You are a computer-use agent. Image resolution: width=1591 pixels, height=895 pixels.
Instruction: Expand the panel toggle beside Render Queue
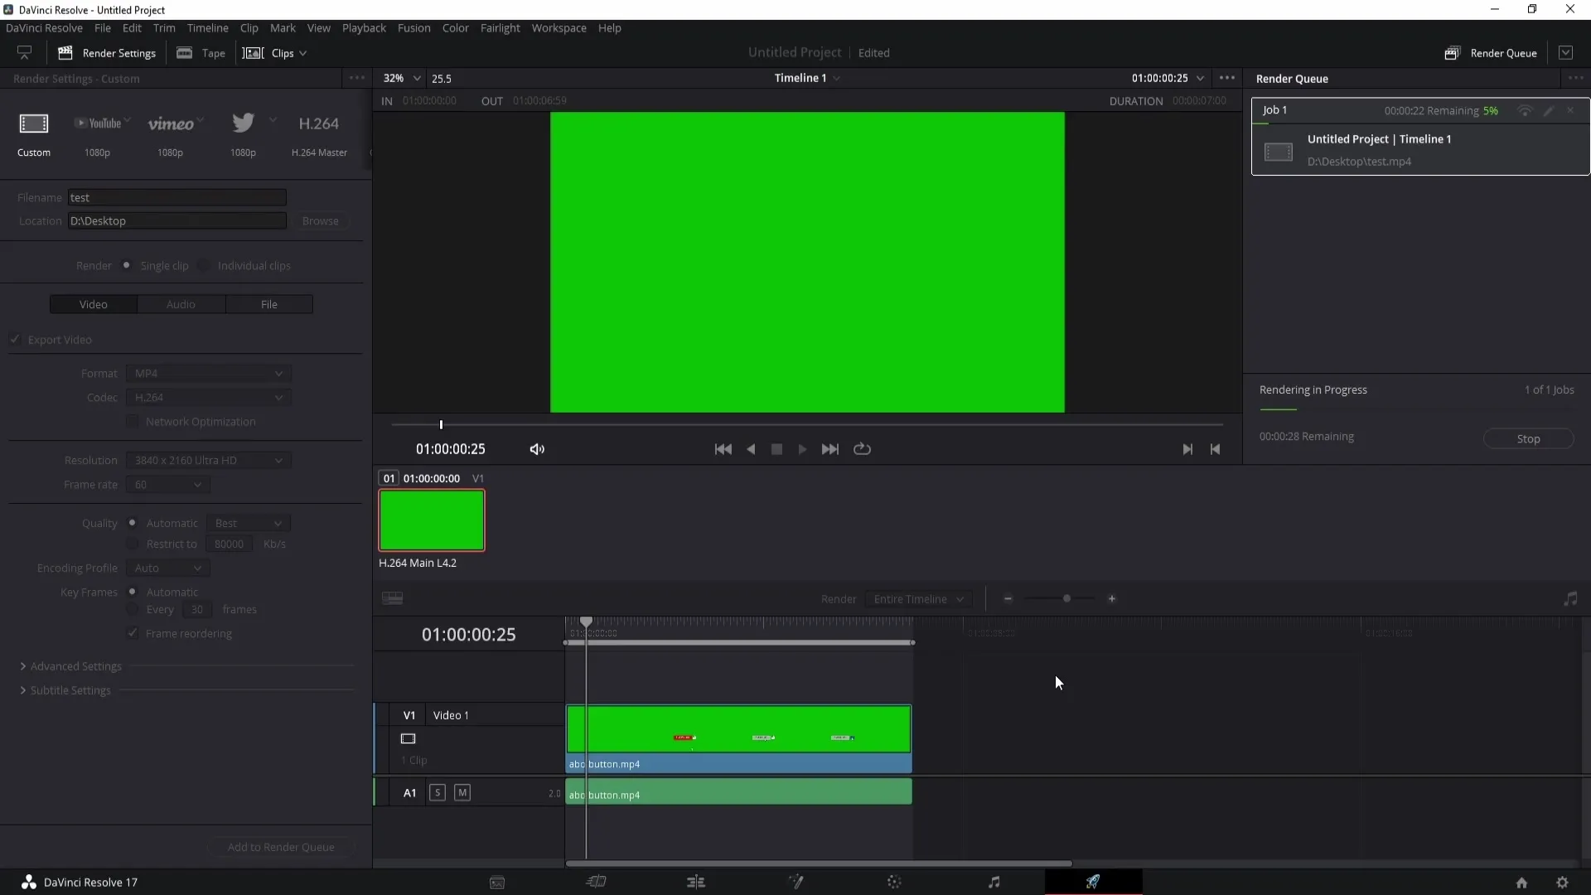[1565, 52]
